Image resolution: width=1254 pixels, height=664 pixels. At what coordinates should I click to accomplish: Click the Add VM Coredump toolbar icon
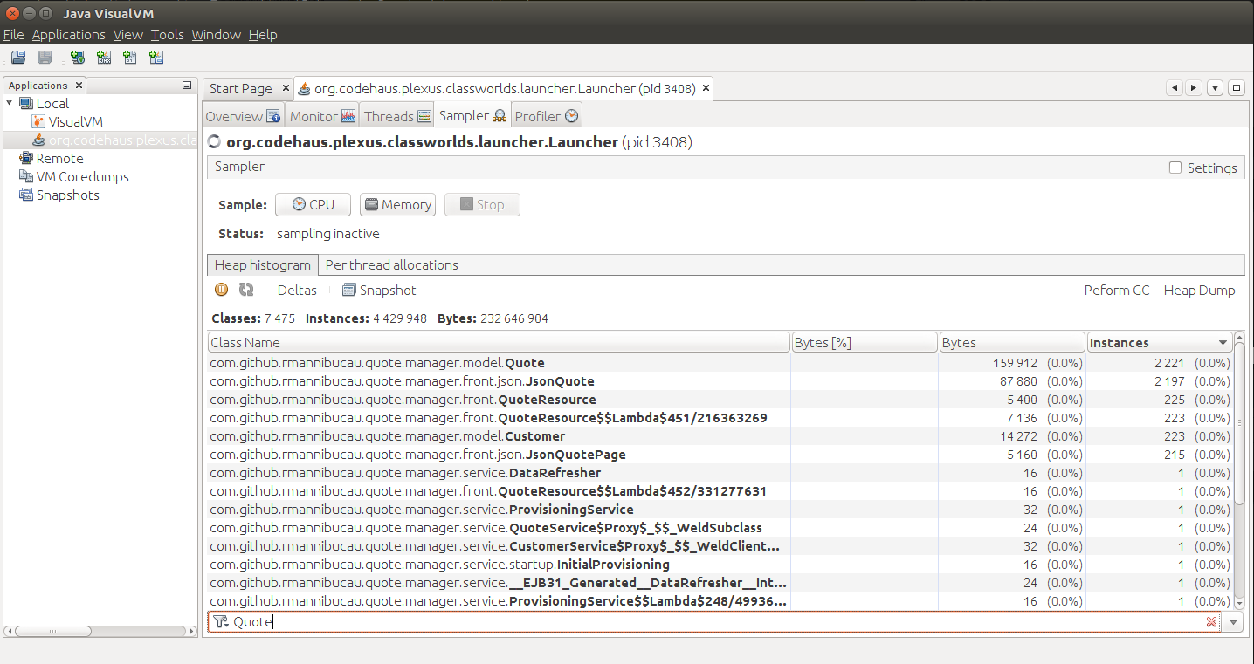(130, 58)
